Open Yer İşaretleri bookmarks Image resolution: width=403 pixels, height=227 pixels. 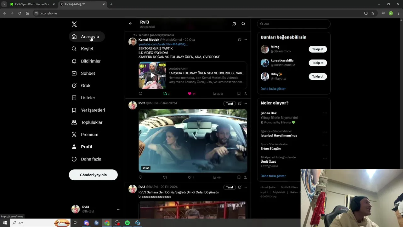coord(88,110)
